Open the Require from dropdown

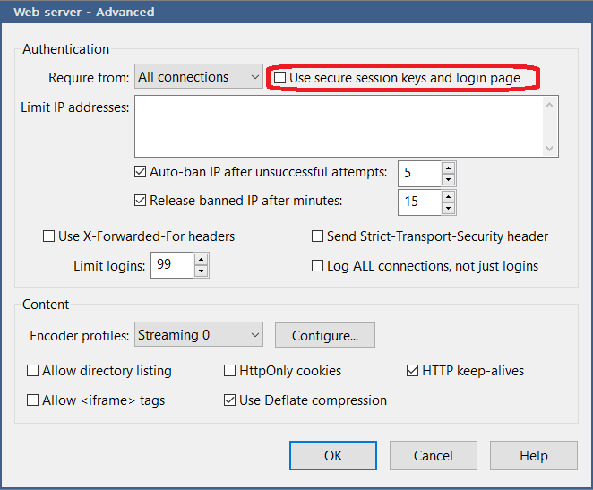[198, 78]
